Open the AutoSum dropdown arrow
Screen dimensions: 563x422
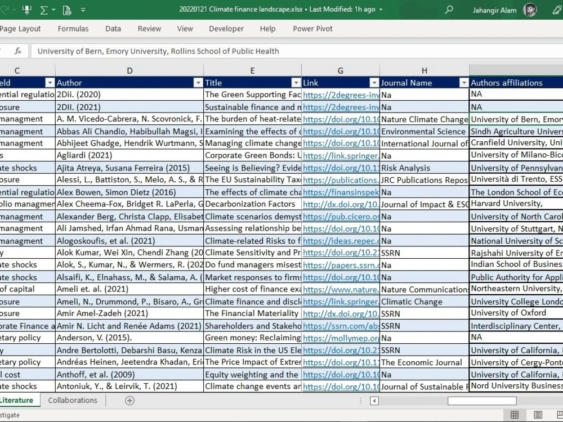point(53,10)
